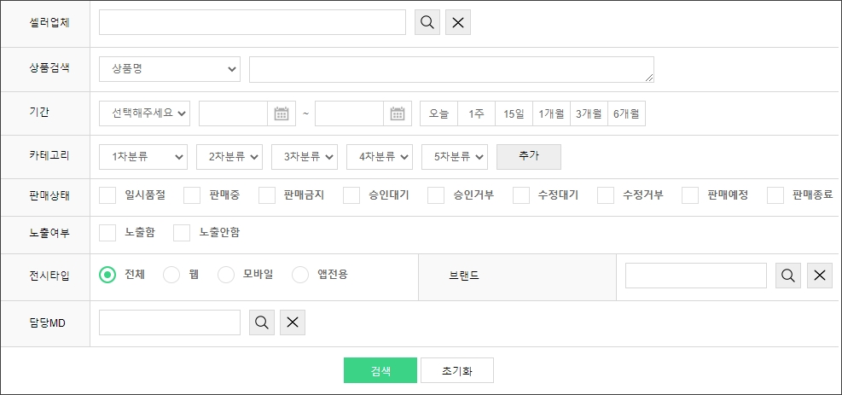Click the 담당MD search magnifier icon
The width and height of the screenshot is (842, 395).
pyautogui.click(x=262, y=322)
